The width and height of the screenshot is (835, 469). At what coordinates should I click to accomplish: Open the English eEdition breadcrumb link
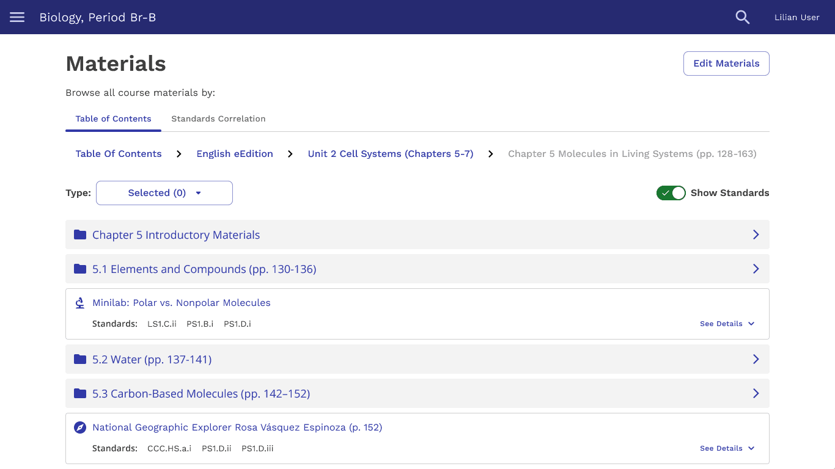click(x=234, y=153)
